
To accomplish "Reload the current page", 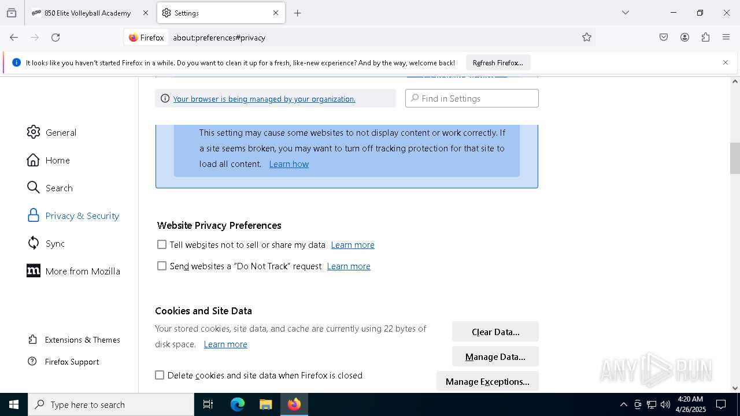I will pyautogui.click(x=55, y=38).
